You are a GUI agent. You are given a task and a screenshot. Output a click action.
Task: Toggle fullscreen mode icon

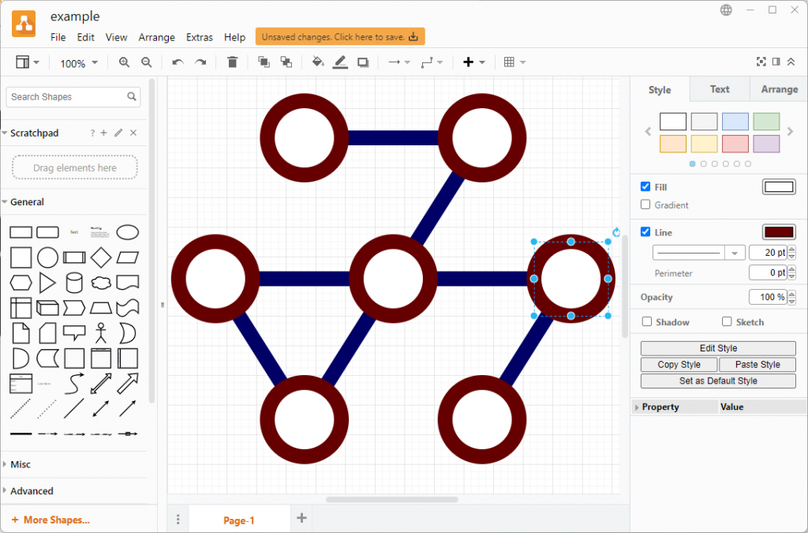coord(761,62)
